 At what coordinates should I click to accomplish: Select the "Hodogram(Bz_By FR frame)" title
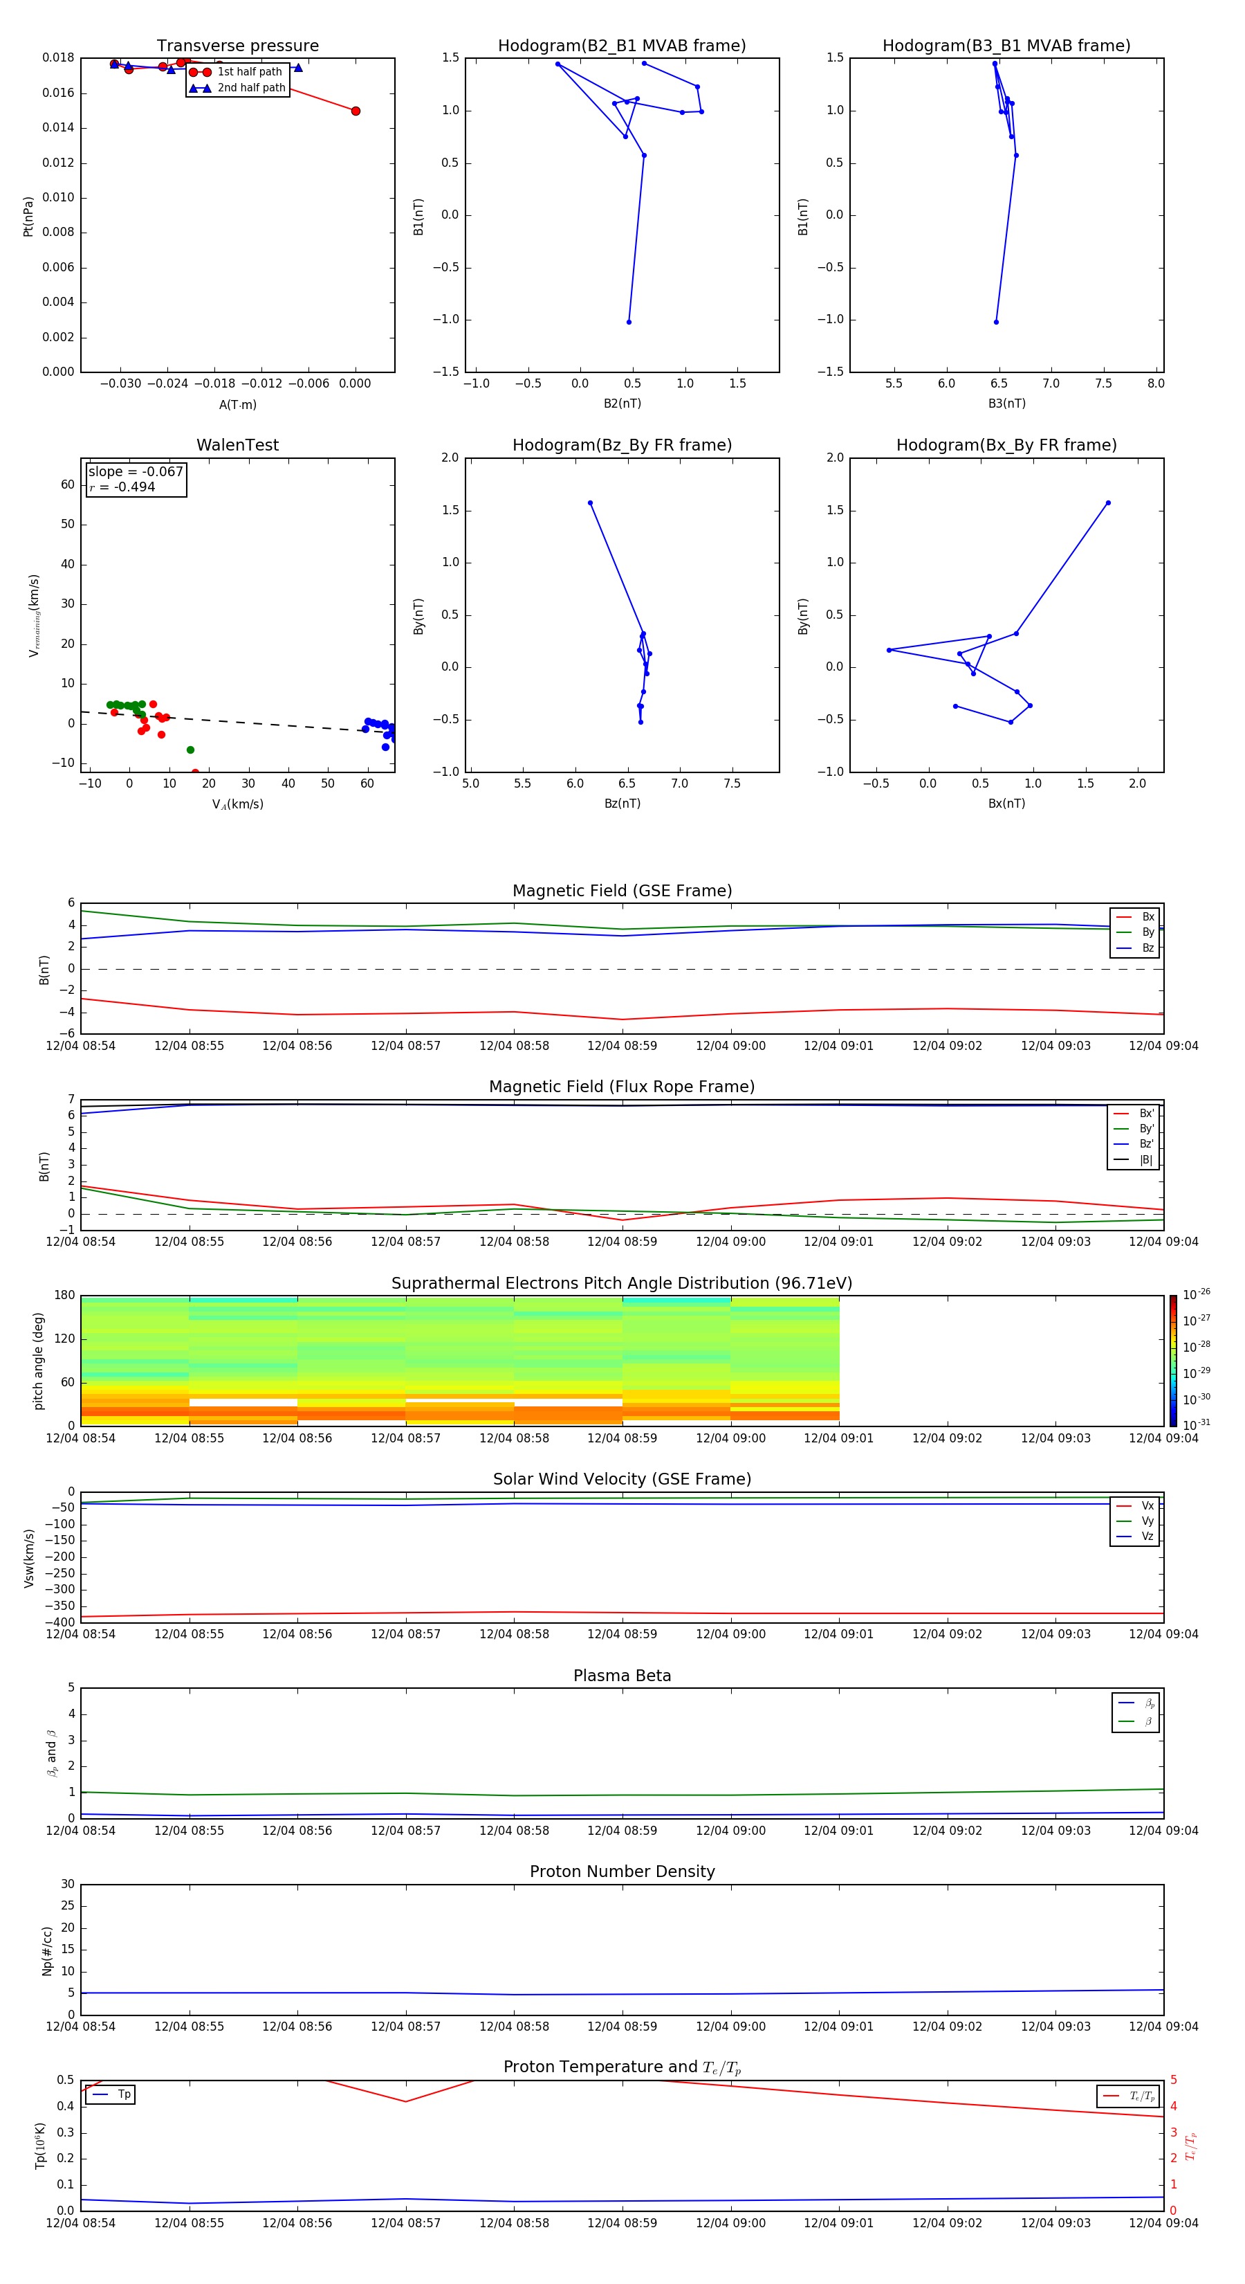click(622, 445)
